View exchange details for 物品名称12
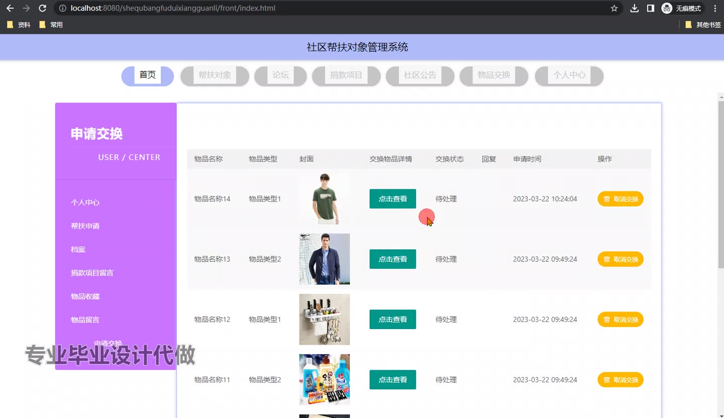Screen dimensions: 724x418 (393, 320)
